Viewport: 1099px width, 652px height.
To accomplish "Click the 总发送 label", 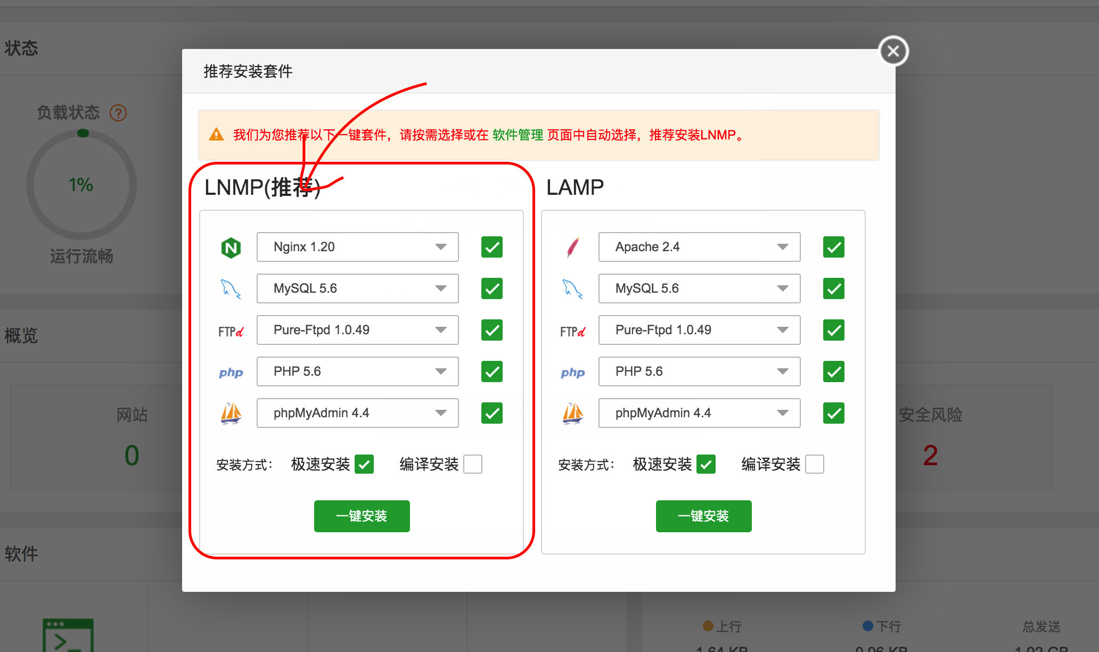I will [x=1041, y=626].
